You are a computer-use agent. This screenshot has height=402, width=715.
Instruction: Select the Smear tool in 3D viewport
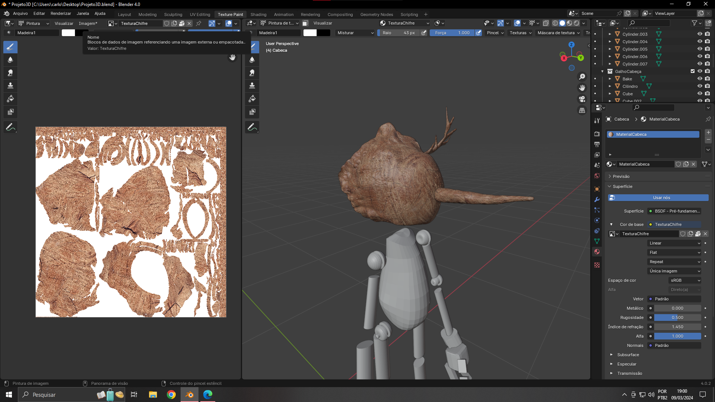252,73
